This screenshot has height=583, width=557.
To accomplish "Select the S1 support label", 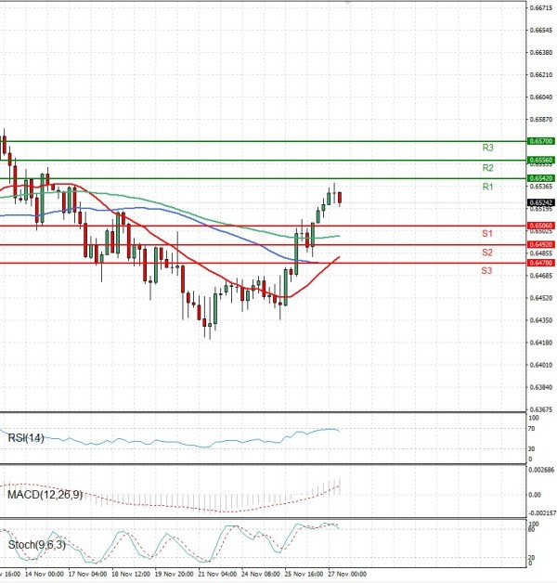I will coord(486,232).
